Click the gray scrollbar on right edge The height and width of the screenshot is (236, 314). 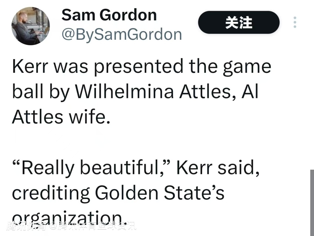tap(312, 202)
